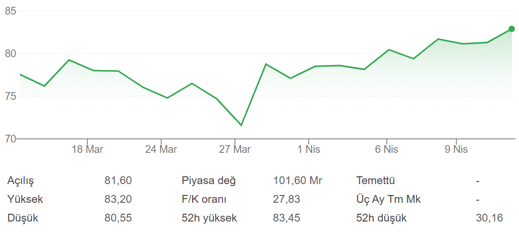
Task: Click the 70 label on the price axis
Action: 10,139
